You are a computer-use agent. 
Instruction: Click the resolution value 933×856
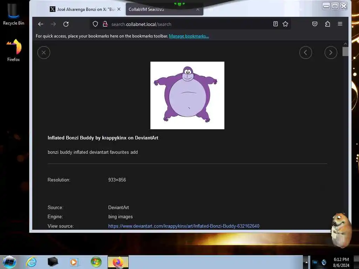pos(117,180)
